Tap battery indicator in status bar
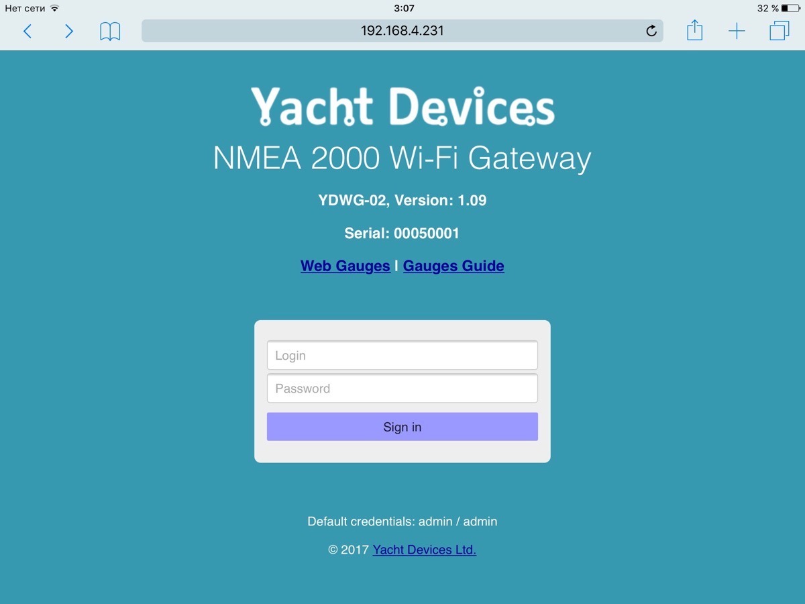805x604 pixels. (x=790, y=8)
